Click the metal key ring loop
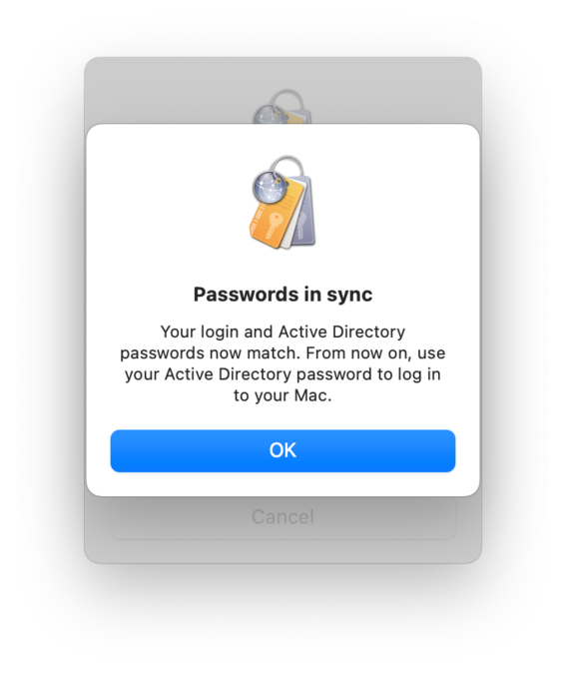This screenshot has height=675, width=566. [x=287, y=166]
